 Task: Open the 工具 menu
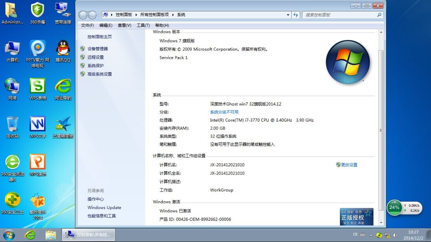point(143,25)
